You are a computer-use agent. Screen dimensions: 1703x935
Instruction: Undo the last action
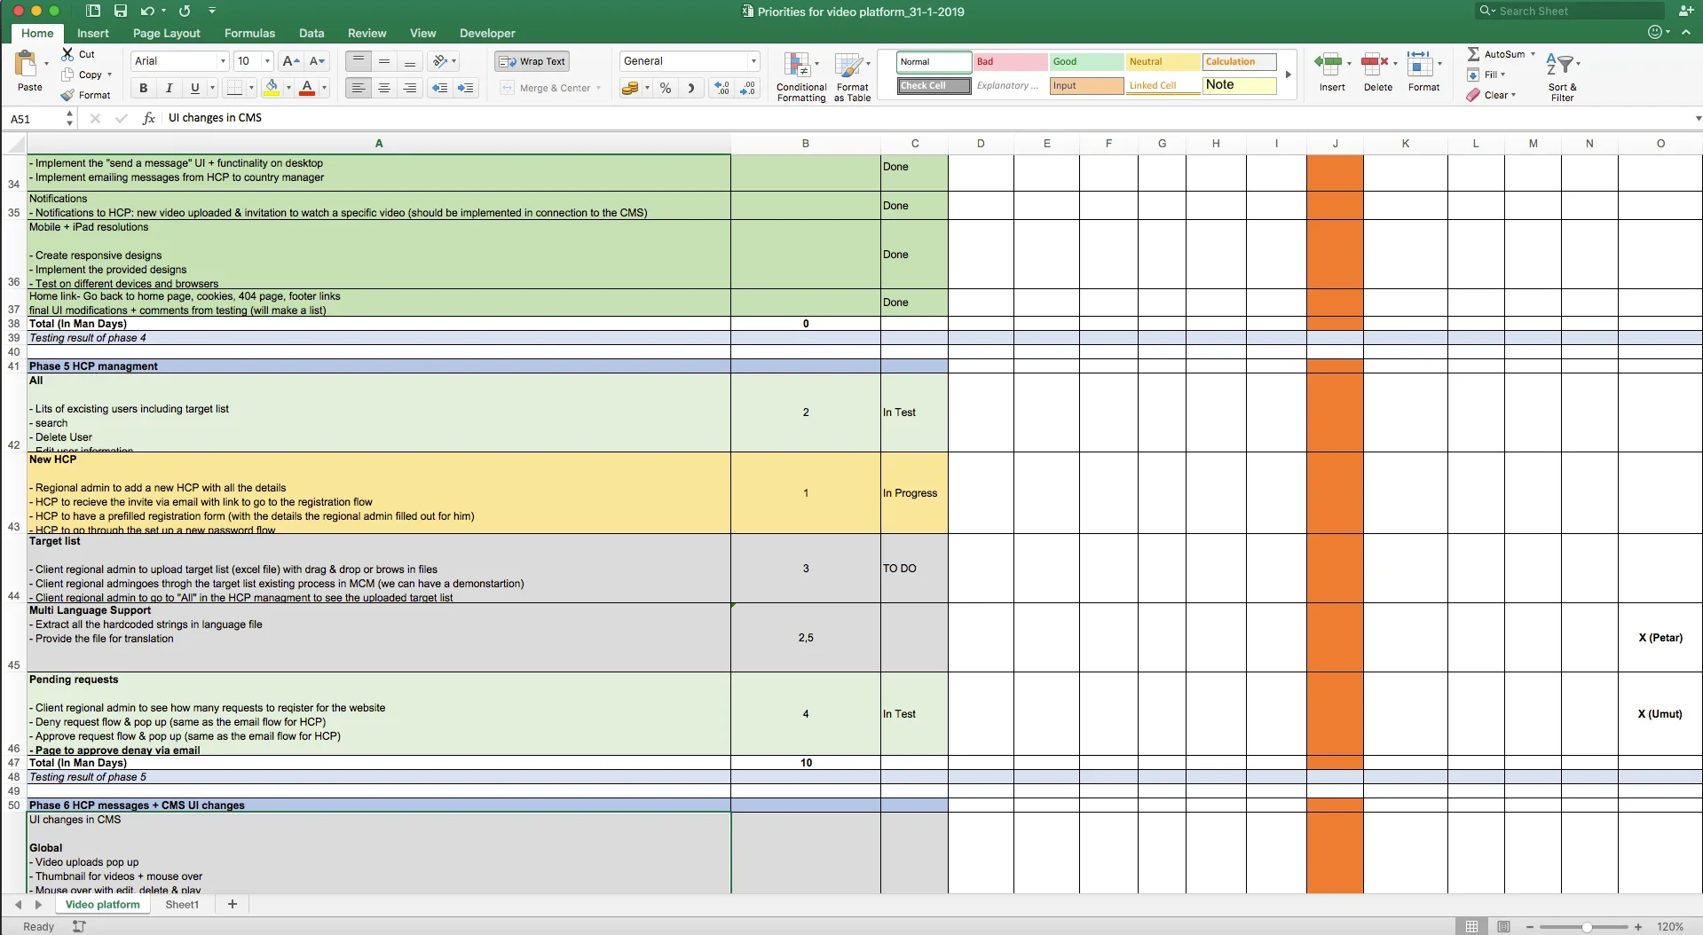tap(147, 11)
